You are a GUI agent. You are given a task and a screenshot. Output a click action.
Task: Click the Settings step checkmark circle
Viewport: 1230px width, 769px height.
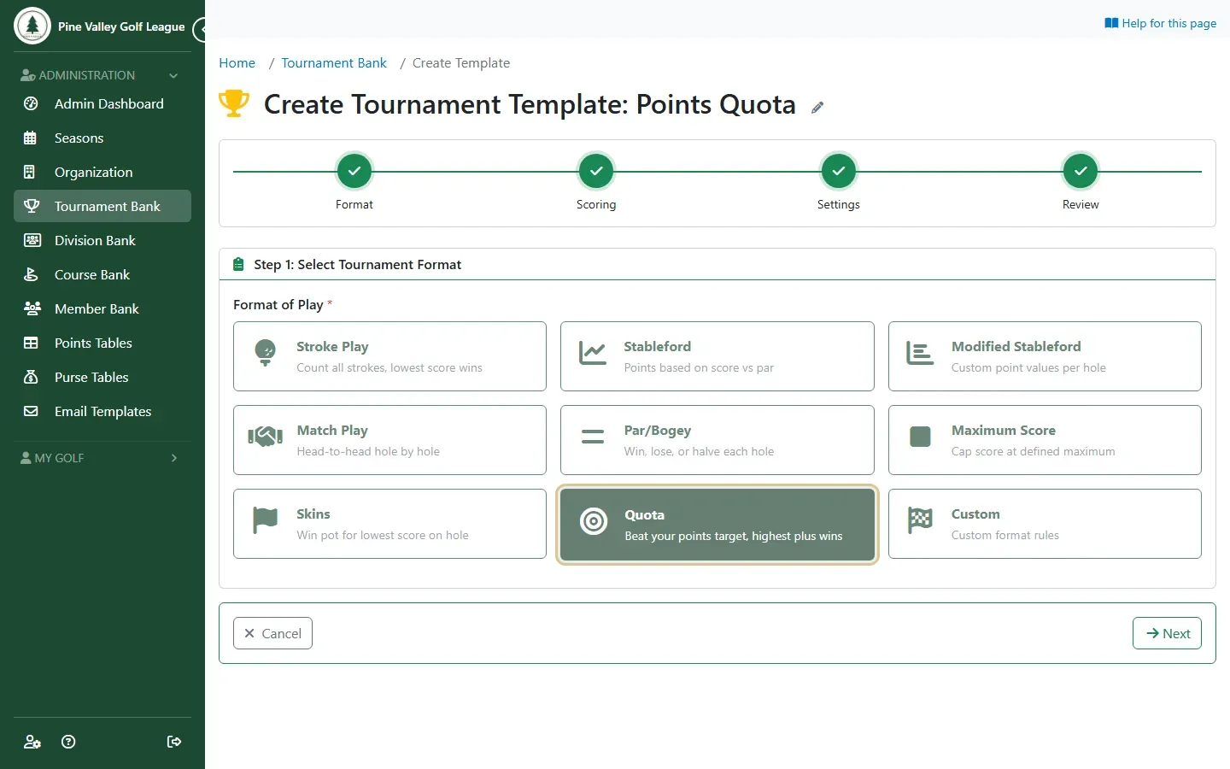pyautogui.click(x=839, y=171)
